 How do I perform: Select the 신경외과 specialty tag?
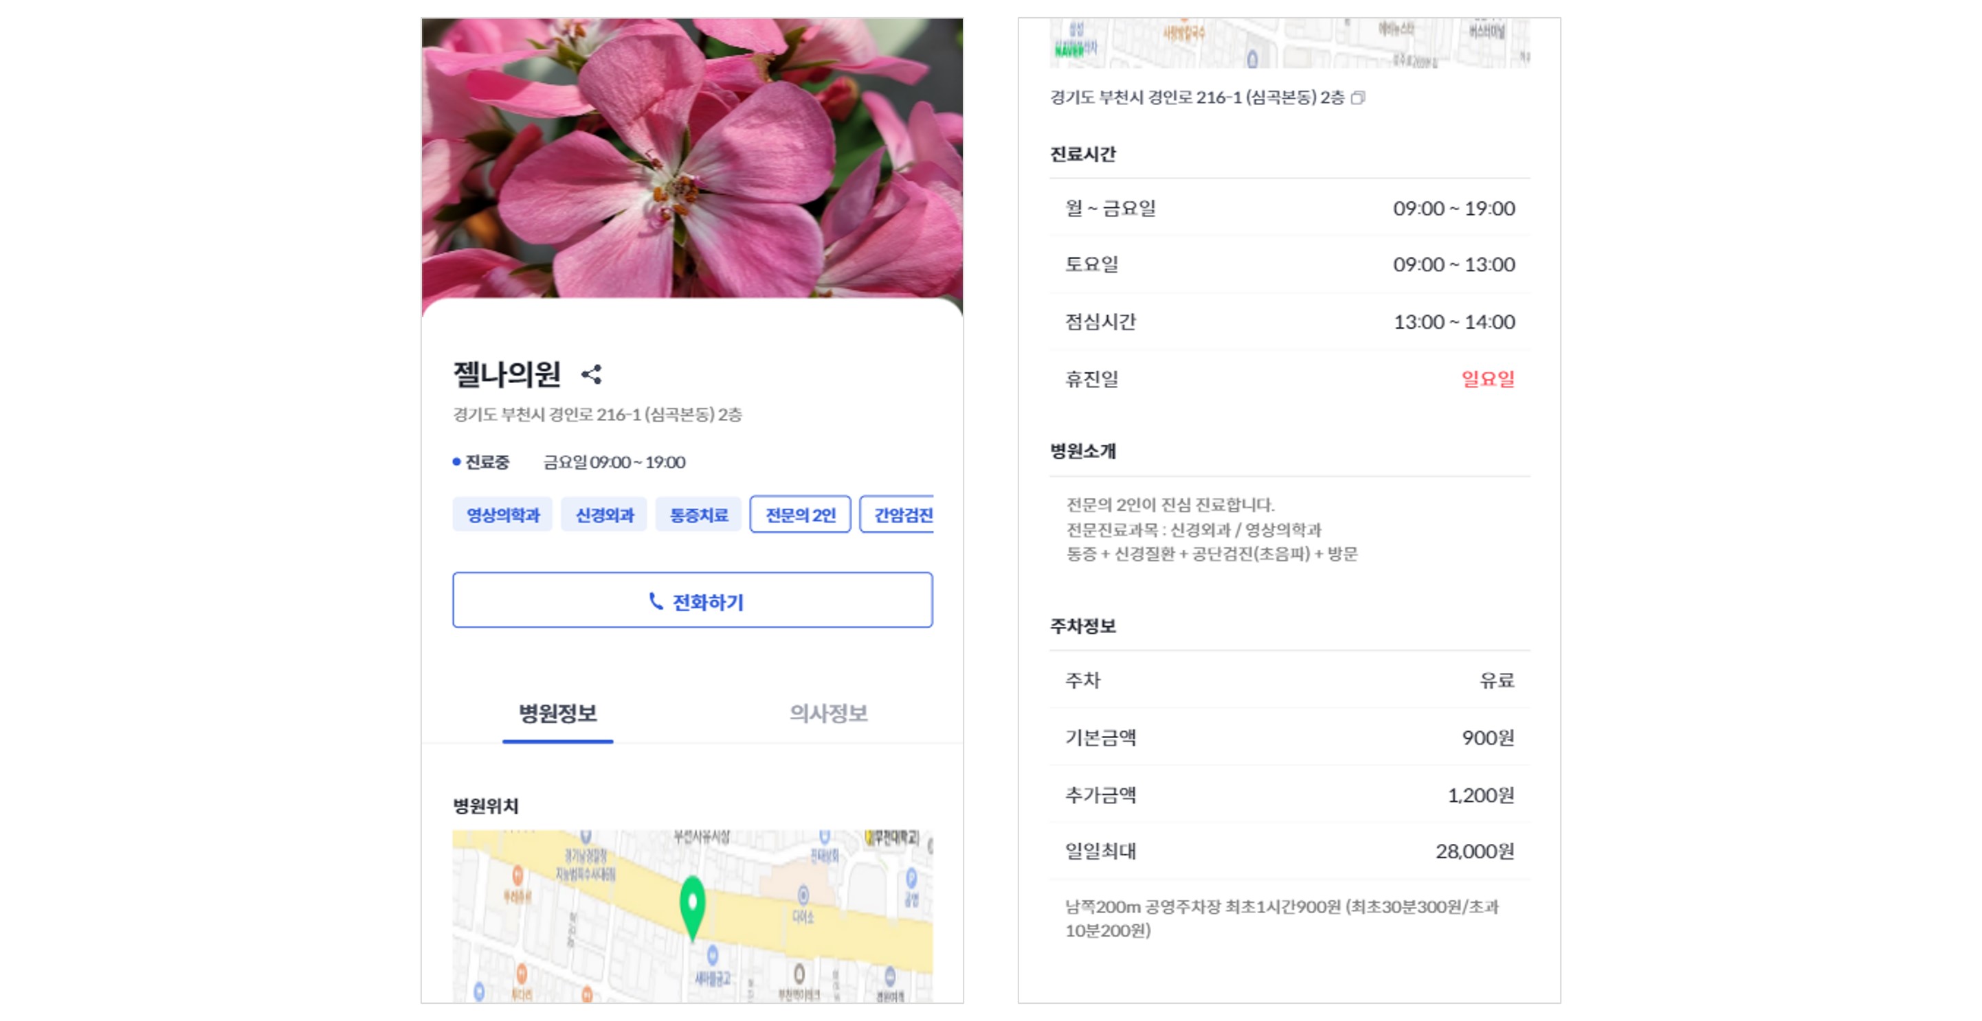[x=604, y=514]
